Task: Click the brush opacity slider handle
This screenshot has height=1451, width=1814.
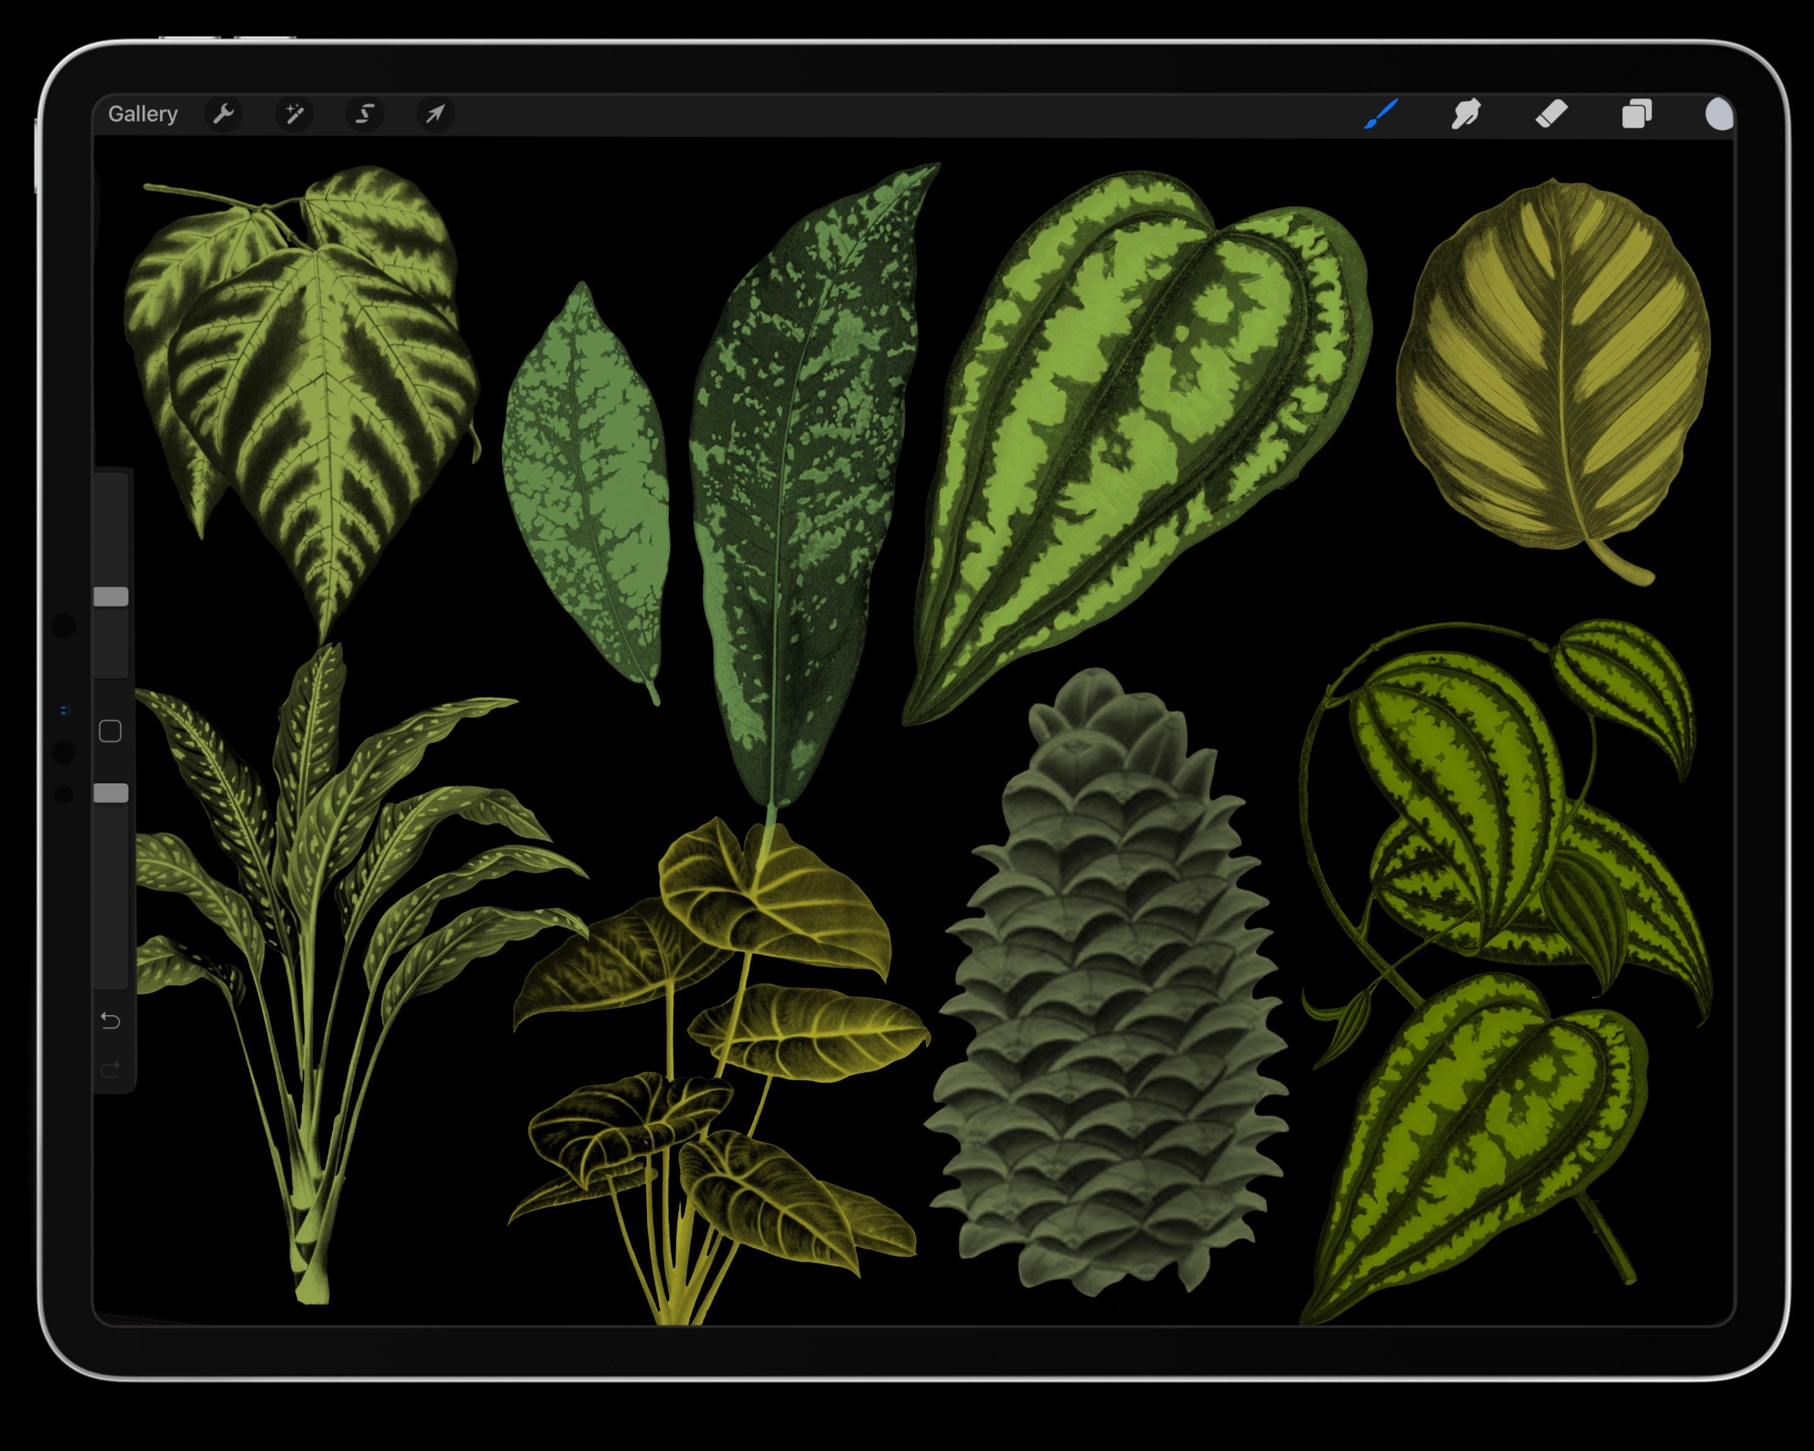Action: pos(110,793)
